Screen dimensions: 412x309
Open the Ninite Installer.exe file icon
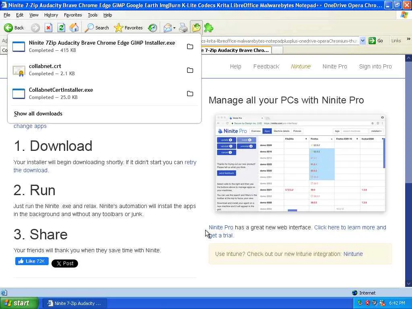point(19,47)
